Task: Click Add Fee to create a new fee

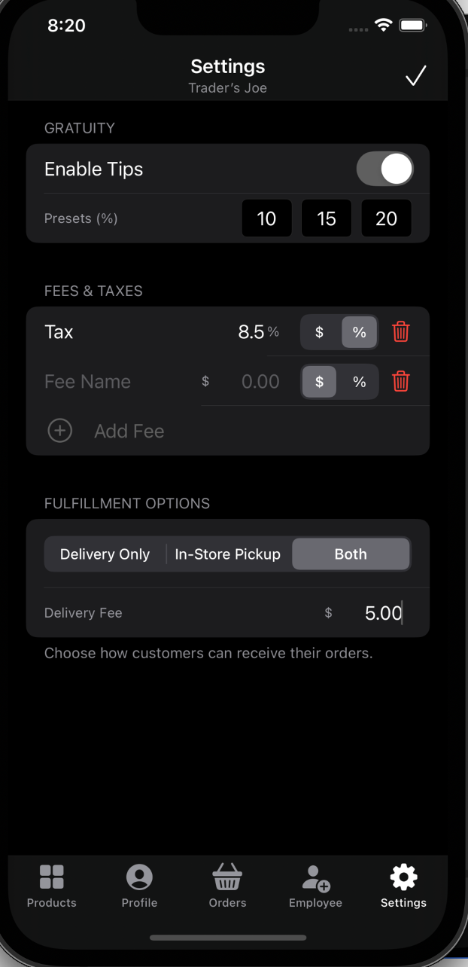Action: tap(129, 430)
